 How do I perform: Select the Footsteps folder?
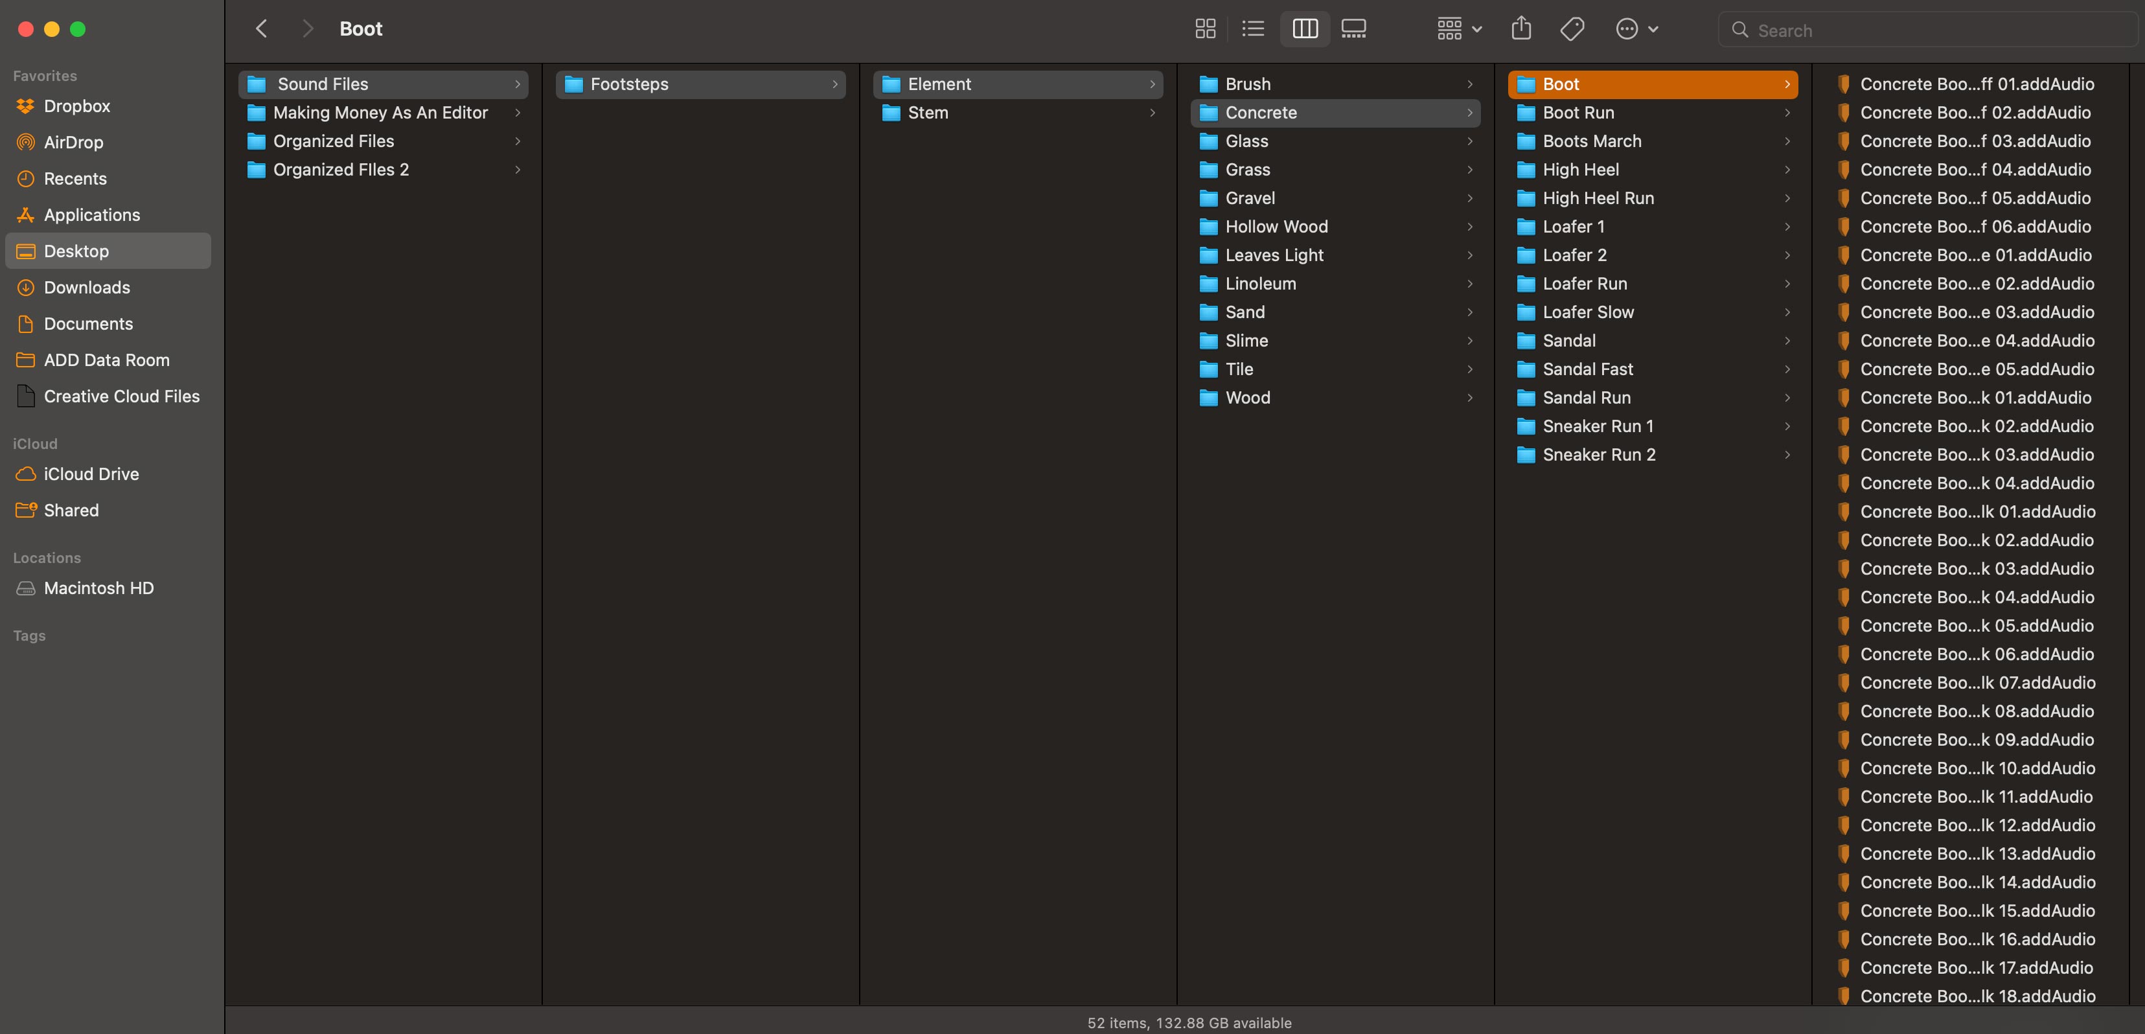pos(700,84)
